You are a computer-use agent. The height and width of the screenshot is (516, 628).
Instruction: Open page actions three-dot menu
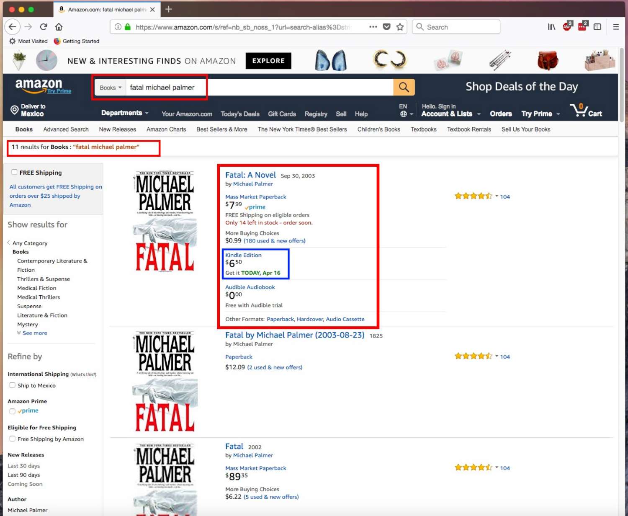point(373,27)
